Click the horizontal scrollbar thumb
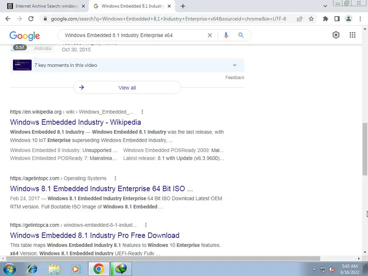The height and width of the screenshot is (276, 368). [x=163, y=258]
